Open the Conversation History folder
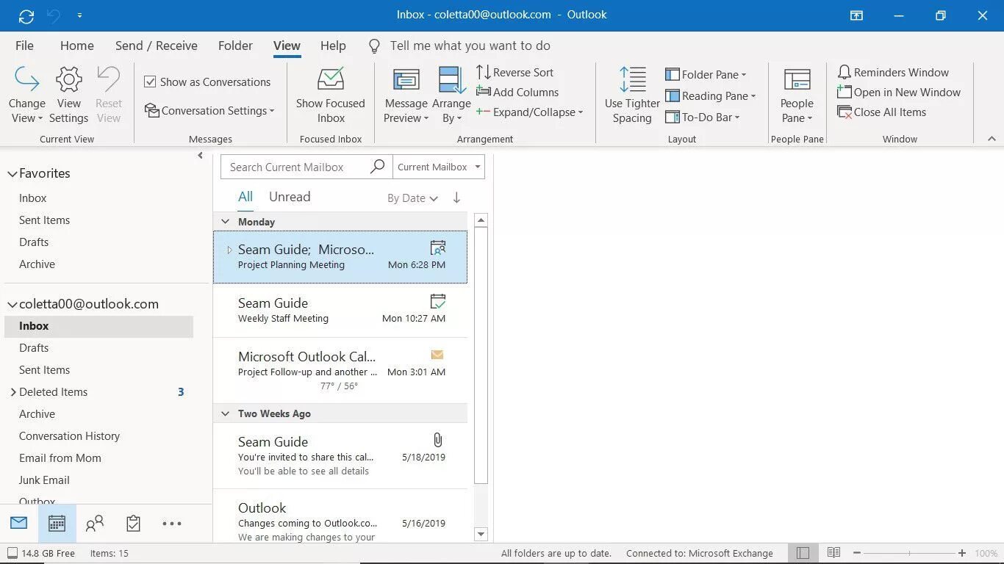 click(70, 436)
